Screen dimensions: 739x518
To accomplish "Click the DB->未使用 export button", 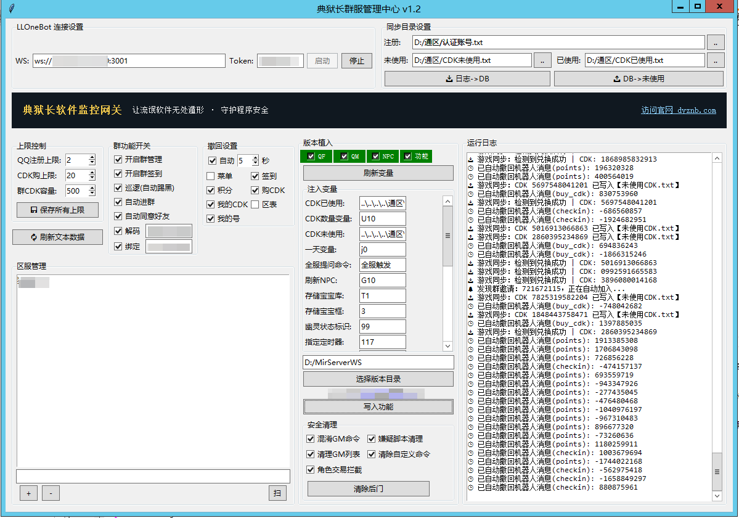I will pyautogui.click(x=639, y=79).
